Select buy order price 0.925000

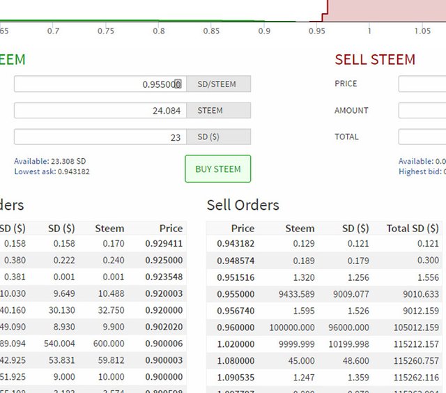point(164,260)
